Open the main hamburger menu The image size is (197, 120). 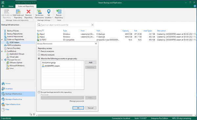point(3,6)
